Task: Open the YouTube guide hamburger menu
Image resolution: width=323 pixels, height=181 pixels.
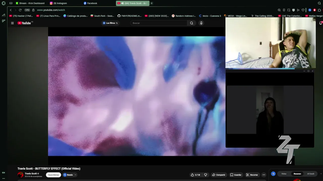Action: (x=12, y=23)
